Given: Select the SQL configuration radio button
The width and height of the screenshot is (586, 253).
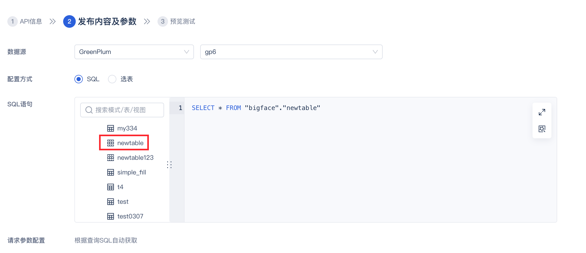Looking at the screenshot, I should pos(79,79).
